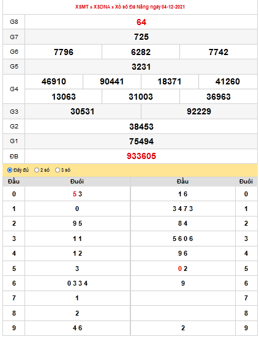Image resolution: width=259 pixels, height=337 pixels.
Task: Click the Đuôi values "1 1" for Đầu 3
Action: [77, 239]
